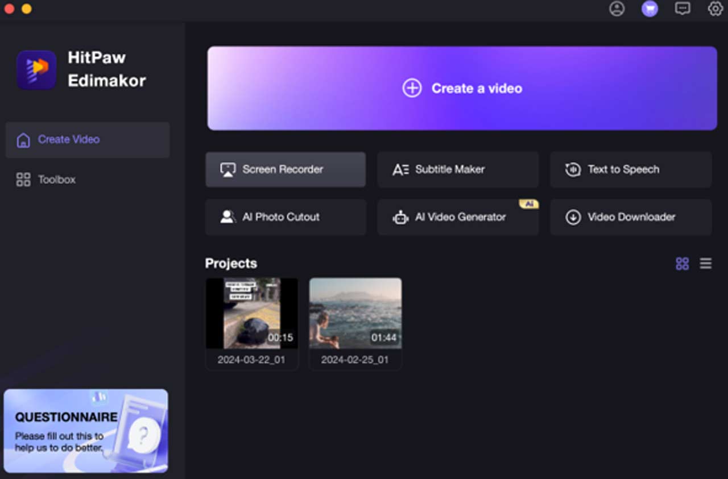Open project thumbnail 2024-03-22_01

click(251, 313)
